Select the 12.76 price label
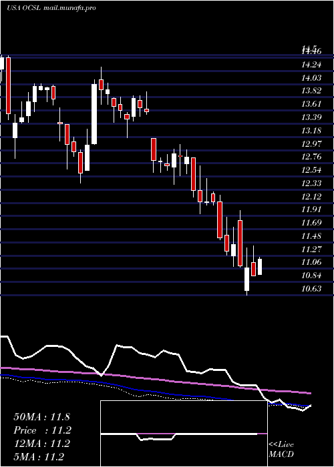Image resolution: width=334 pixels, height=467 pixels. tap(311, 157)
